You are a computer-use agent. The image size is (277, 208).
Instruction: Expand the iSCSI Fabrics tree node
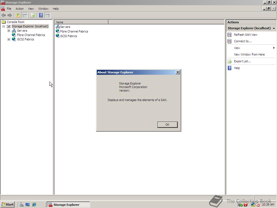(9, 40)
